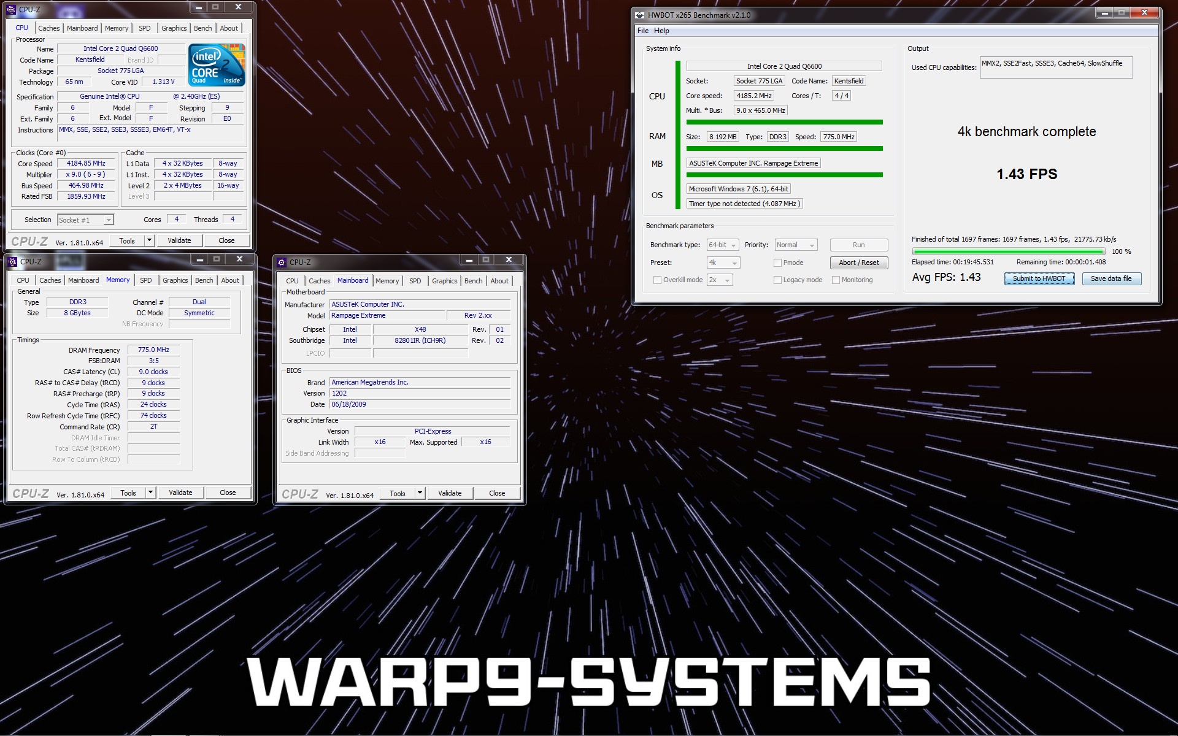Click Intel Core 2 Quad Q6600 name field in CPU-Z
This screenshot has width=1178, height=736.
click(x=121, y=49)
